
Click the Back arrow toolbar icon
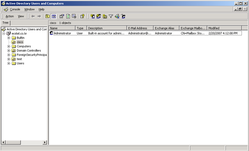point(33,16)
